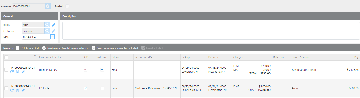Search the Bill by field with magnifier
Viewport: 360px width, 98px height.
pyautogui.click(x=47, y=25)
